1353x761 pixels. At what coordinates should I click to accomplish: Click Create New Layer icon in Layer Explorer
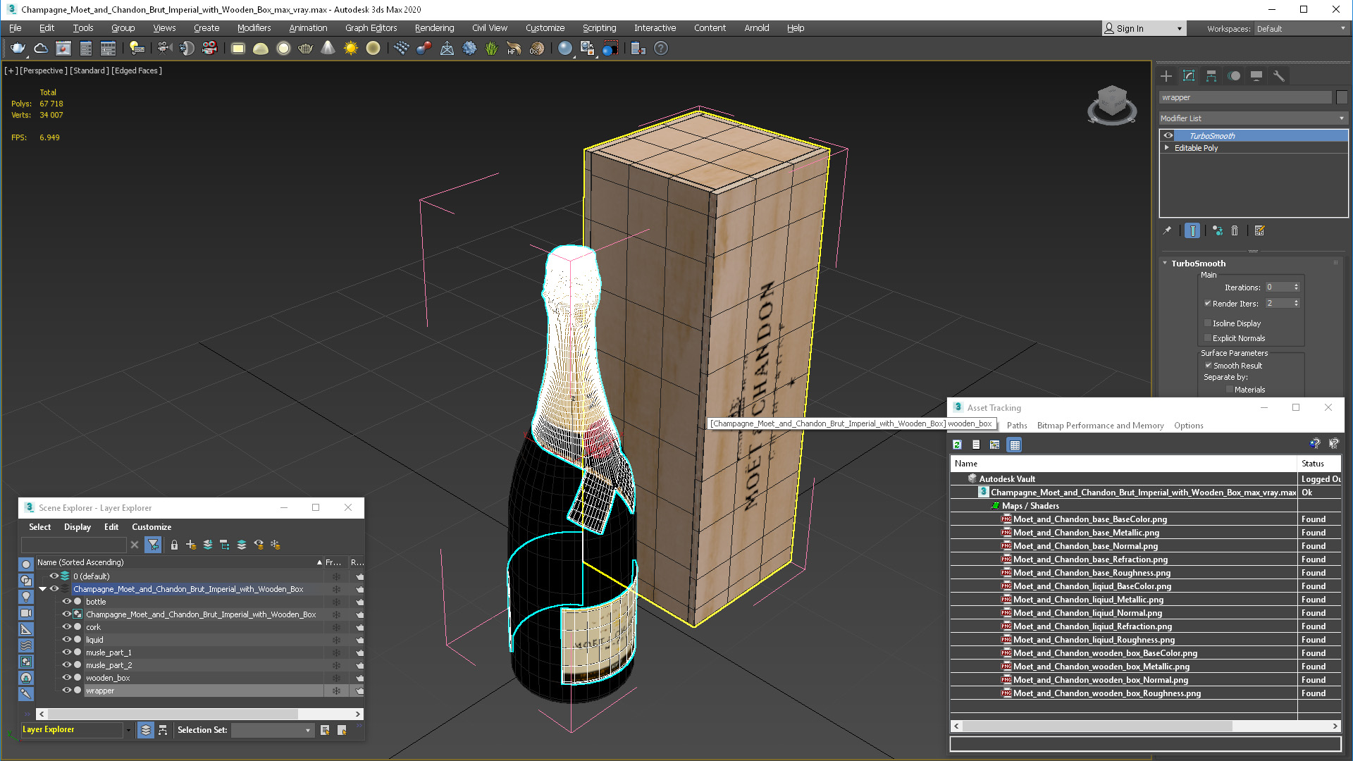pyautogui.click(x=191, y=545)
